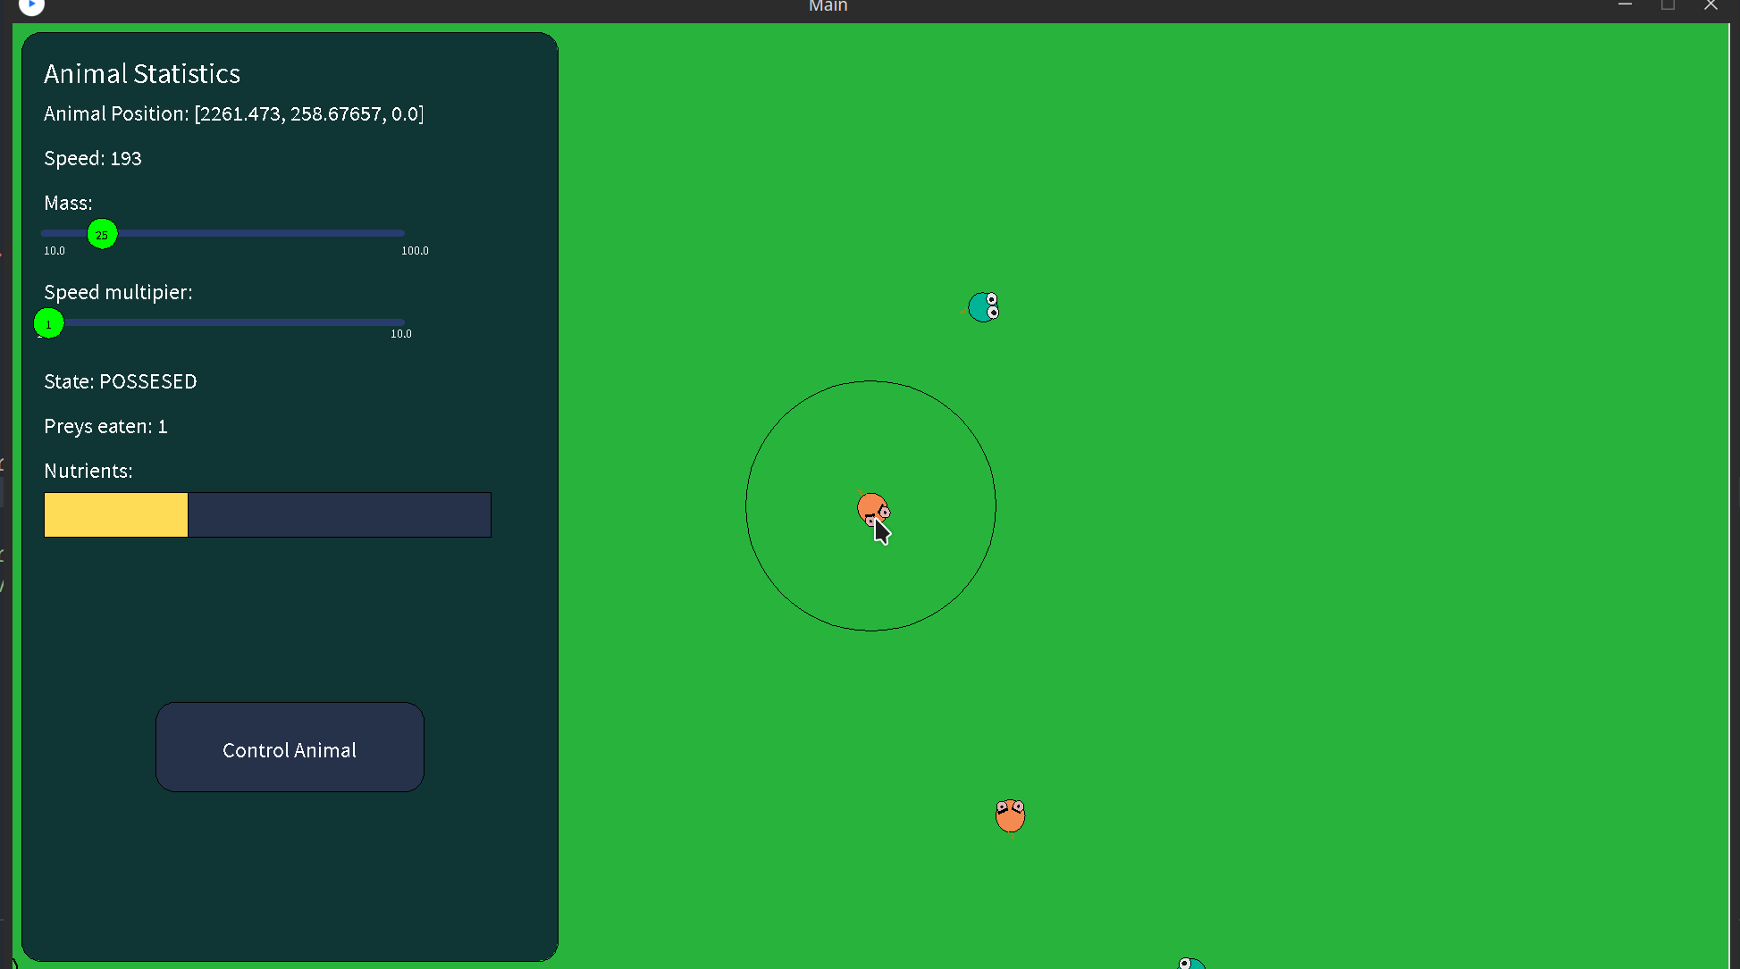The width and height of the screenshot is (1740, 969).
Task: Click the app icon in the title bar
Action: 31,6
